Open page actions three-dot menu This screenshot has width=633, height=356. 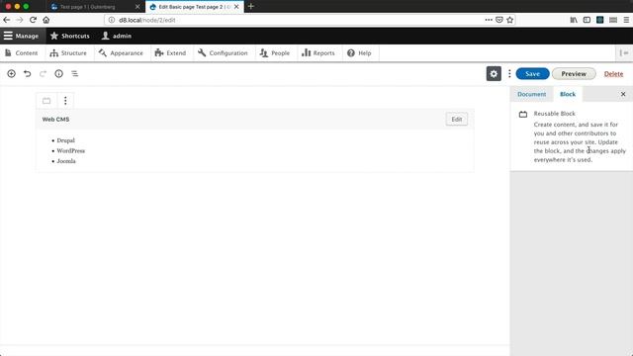pyautogui.click(x=489, y=20)
